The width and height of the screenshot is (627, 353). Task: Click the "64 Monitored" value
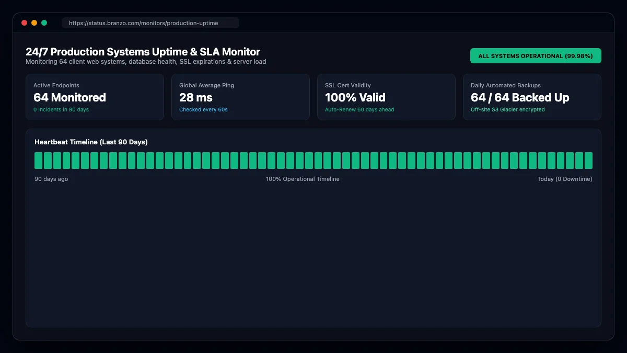[69, 98]
